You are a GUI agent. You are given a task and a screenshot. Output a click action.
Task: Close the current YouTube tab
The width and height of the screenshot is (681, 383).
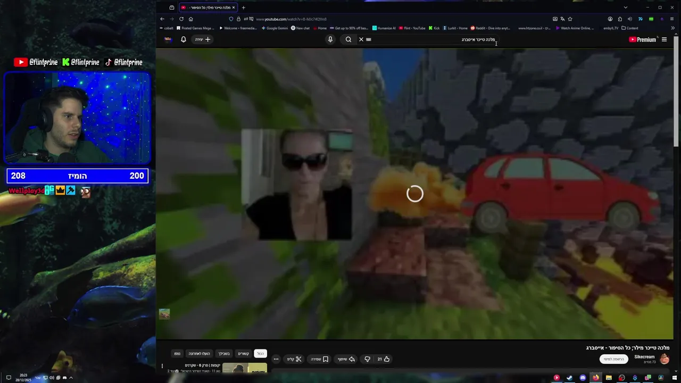[x=233, y=7]
